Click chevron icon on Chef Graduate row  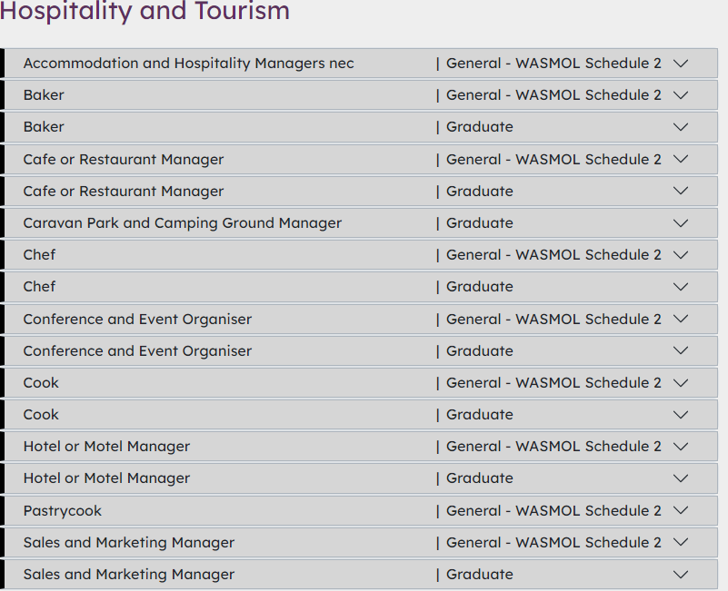(680, 287)
